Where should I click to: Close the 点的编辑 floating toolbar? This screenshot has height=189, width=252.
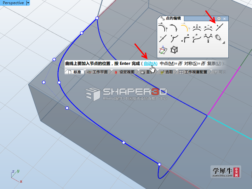224,19
